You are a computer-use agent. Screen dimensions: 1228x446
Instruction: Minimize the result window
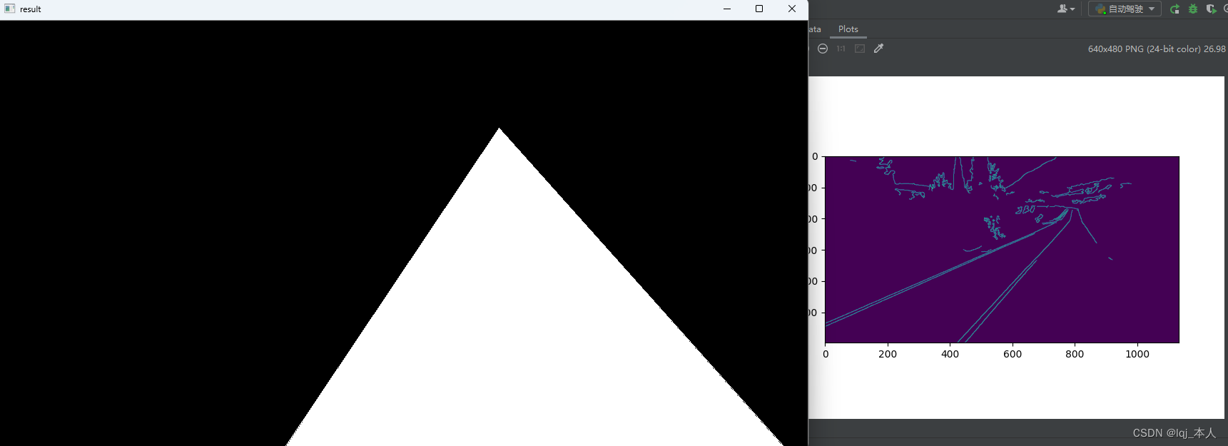tap(727, 9)
